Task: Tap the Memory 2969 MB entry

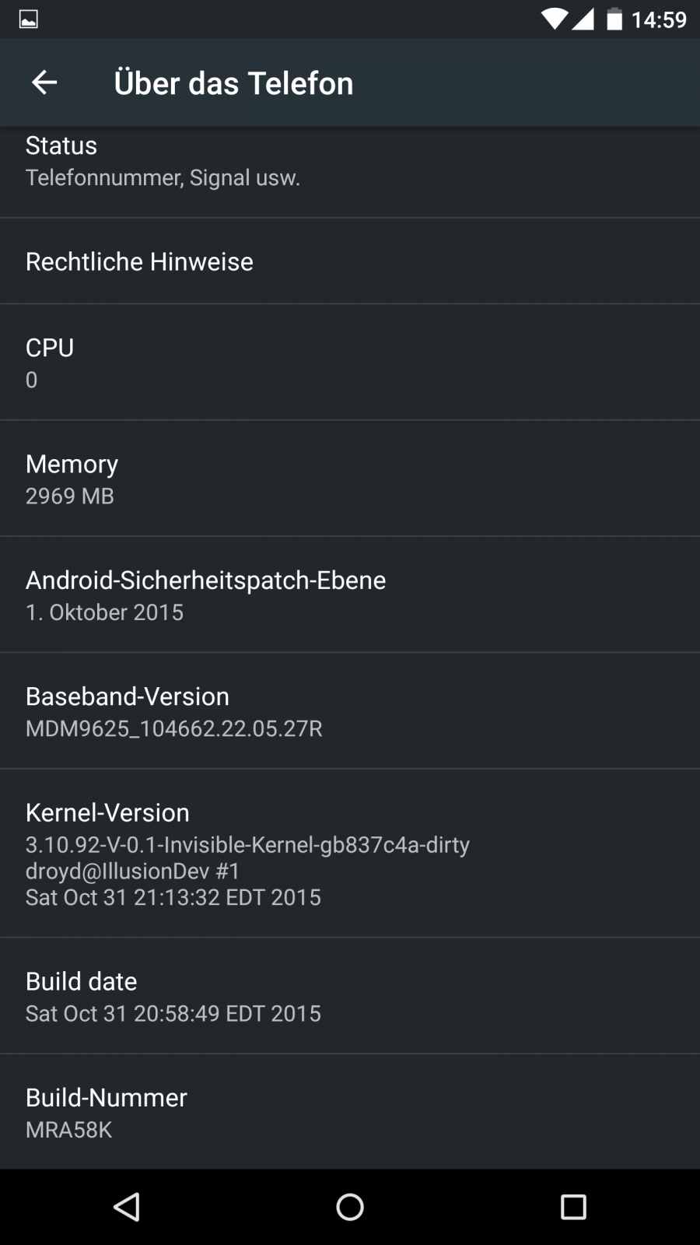Action: pos(350,479)
